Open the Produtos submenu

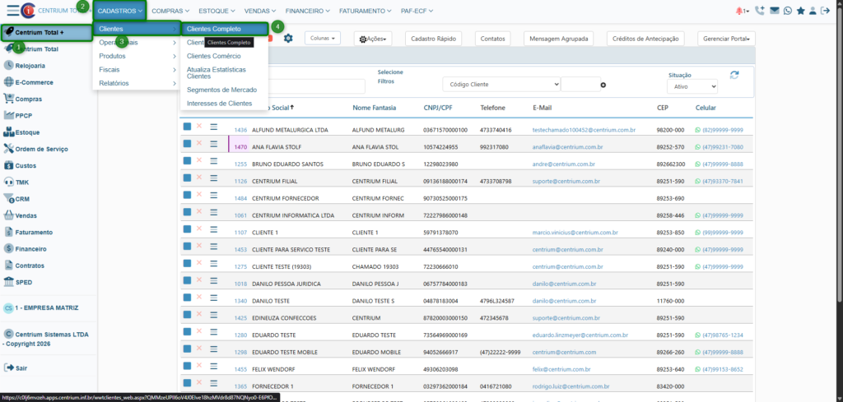[x=136, y=56]
